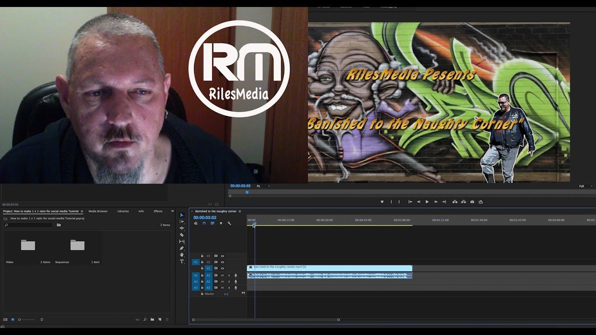Open Timeline Display Settings wrench

(x=229, y=223)
